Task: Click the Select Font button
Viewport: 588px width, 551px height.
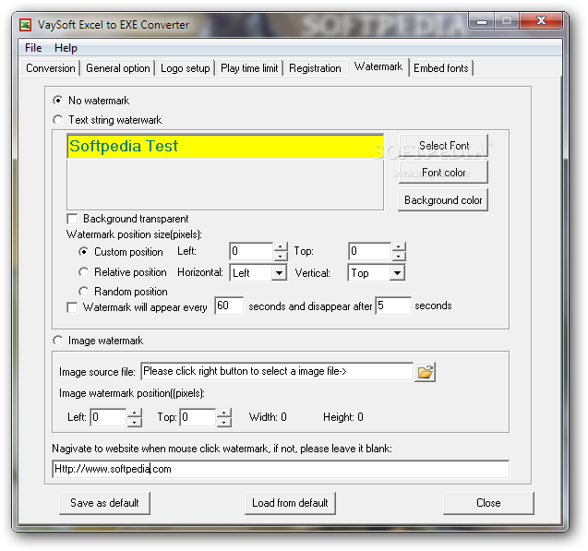Action: [x=443, y=146]
